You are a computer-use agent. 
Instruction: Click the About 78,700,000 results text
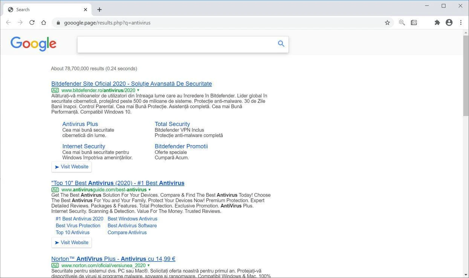(94, 68)
